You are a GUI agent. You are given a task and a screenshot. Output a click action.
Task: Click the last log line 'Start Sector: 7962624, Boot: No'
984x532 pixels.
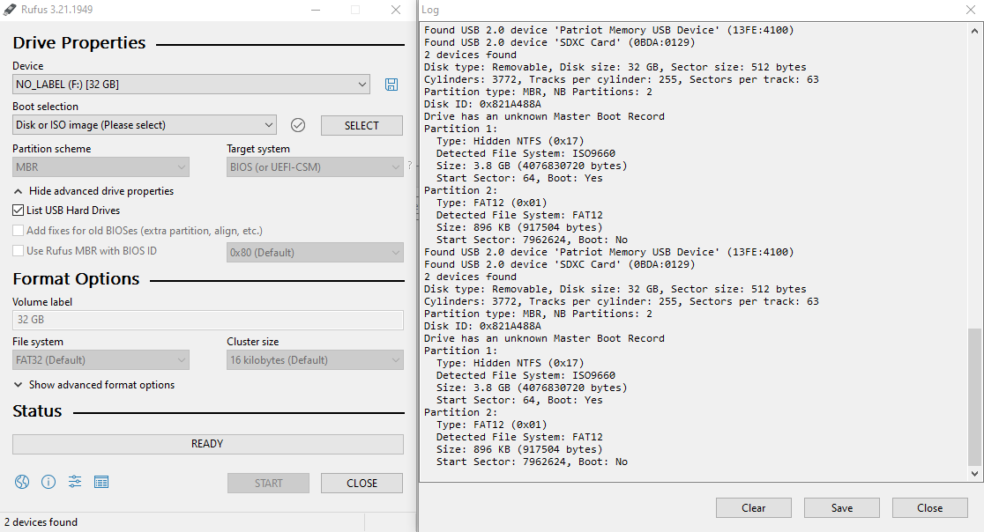point(532,462)
